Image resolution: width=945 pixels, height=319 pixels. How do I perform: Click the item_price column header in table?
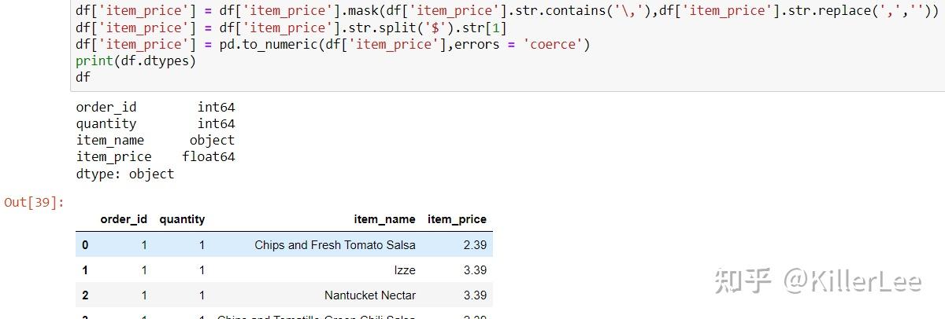[x=457, y=219]
